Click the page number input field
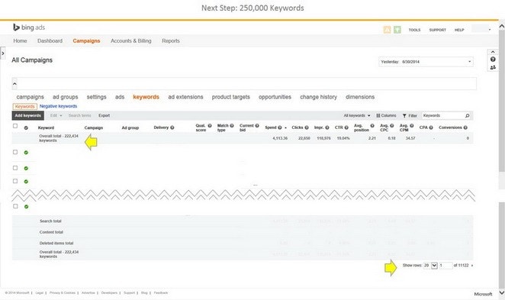Screen dimensions: 505x300 pyautogui.click(x=445, y=266)
